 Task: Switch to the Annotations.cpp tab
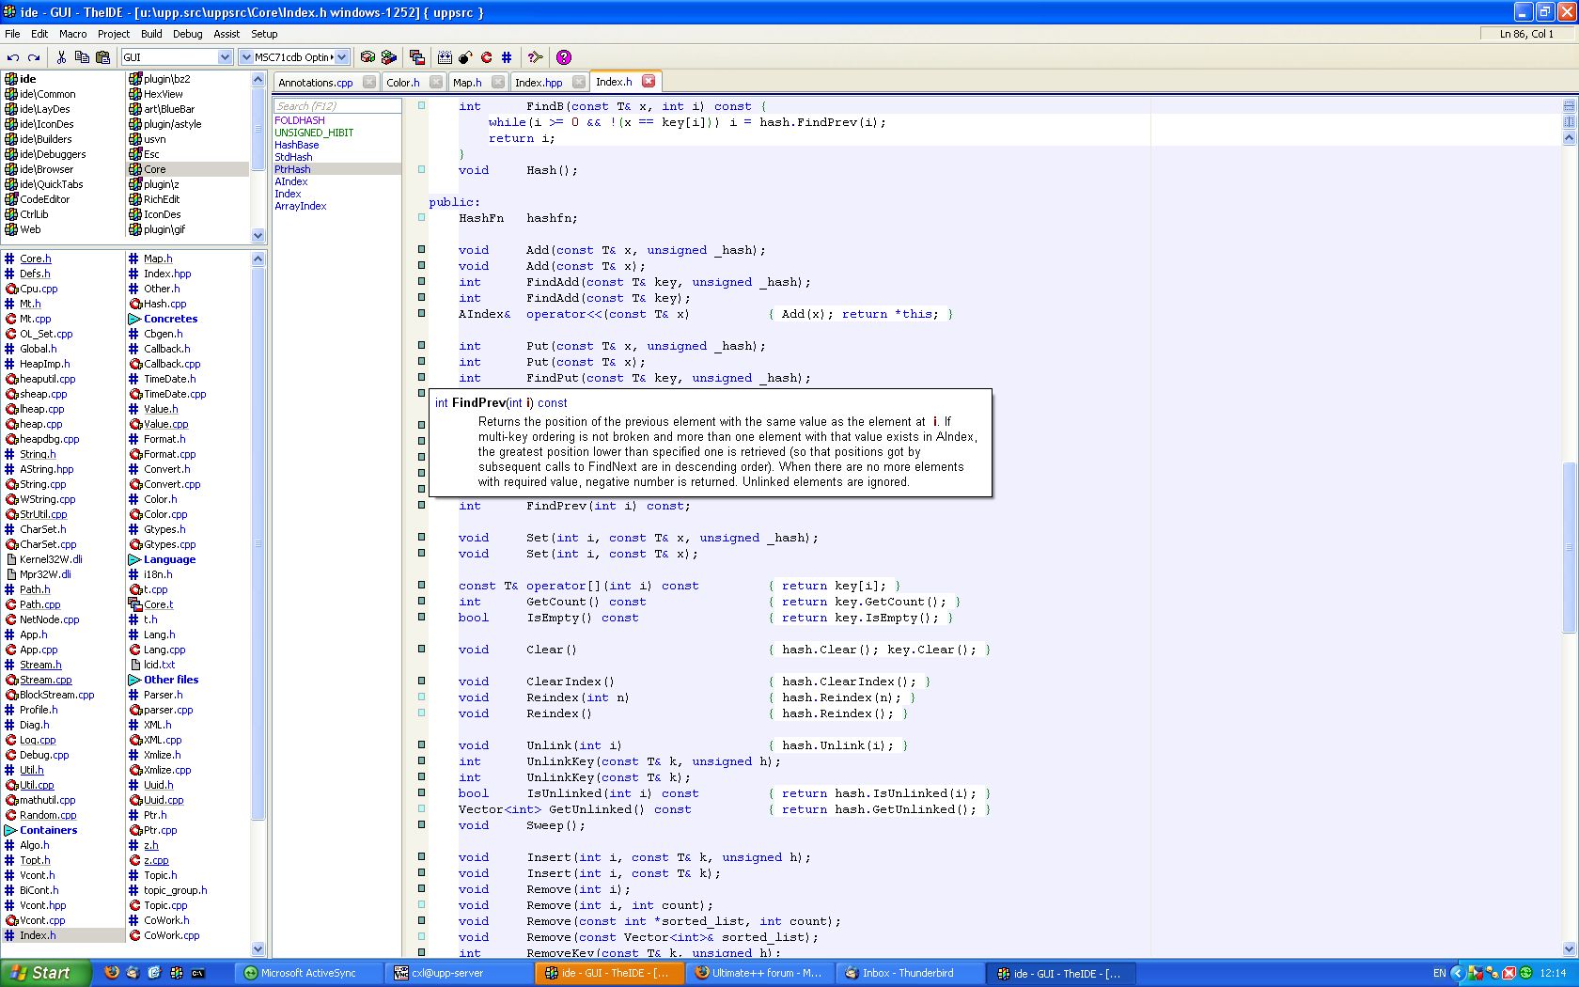tap(316, 83)
